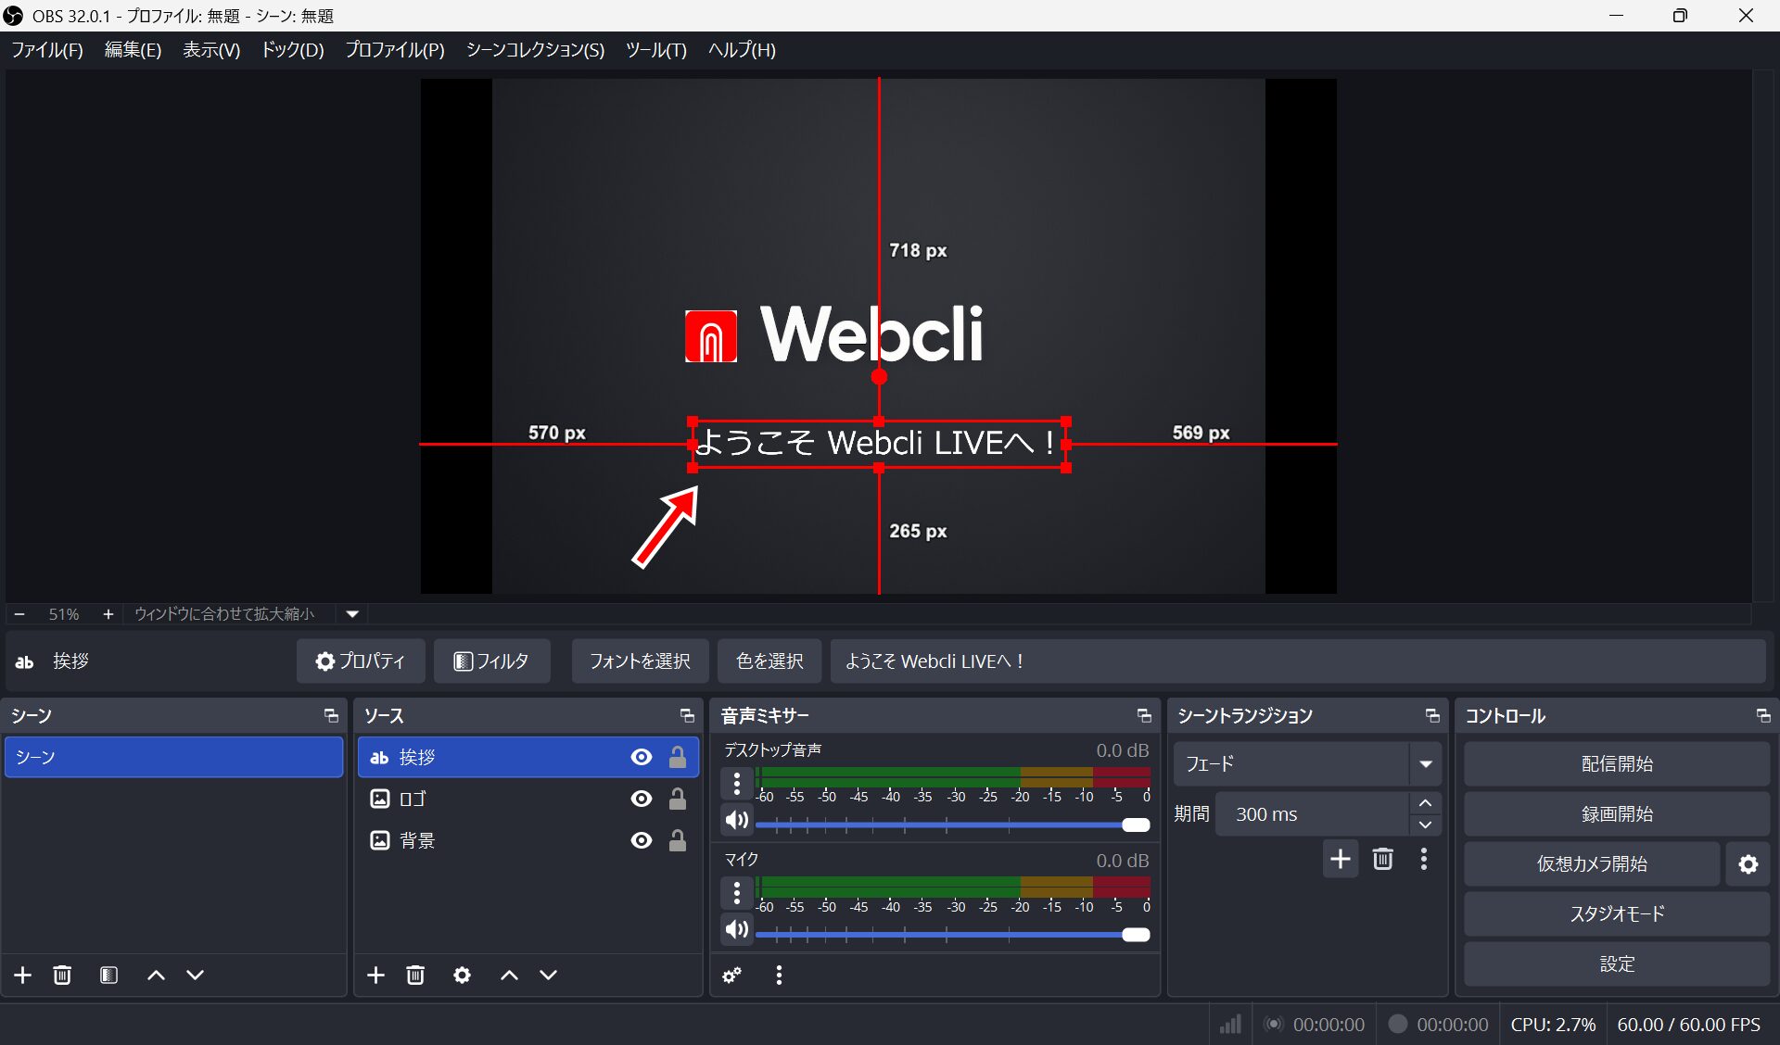Delete selected source using trash icon
The width and height of the screenshot is (1780, 1045).
pos(415,975)
